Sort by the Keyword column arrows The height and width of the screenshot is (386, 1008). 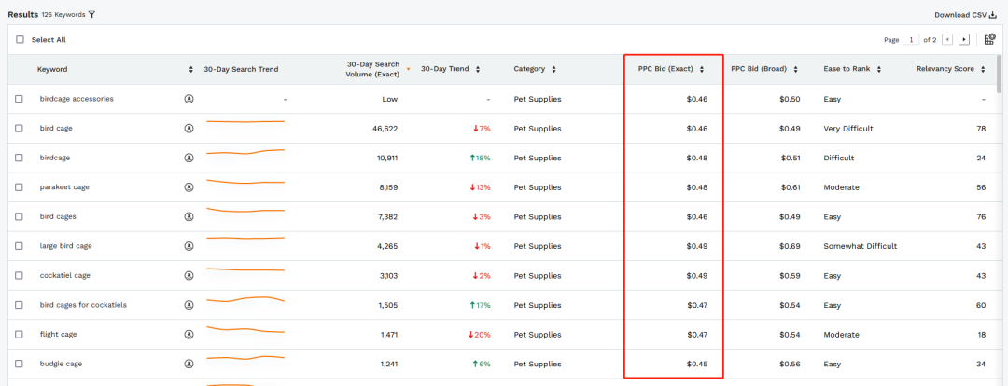[x=191, y=69]
